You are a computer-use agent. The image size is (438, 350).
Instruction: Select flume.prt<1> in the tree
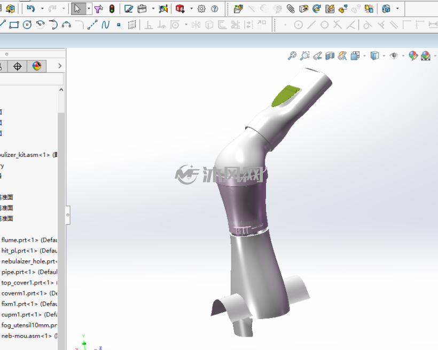point(29,240)
